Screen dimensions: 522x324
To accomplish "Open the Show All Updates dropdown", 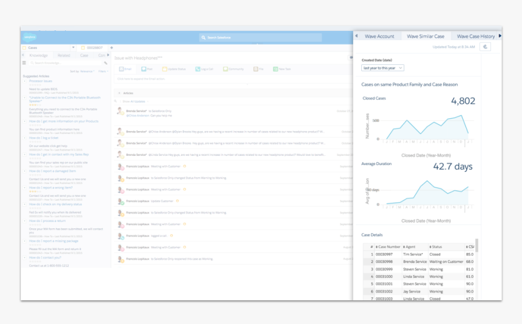I will [x=135, y=101].
